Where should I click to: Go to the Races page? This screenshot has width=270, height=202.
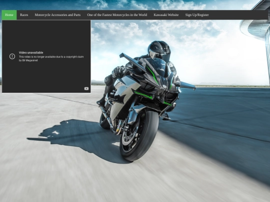[24, 15]
